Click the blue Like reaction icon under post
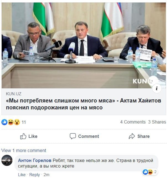The height and width of the screenshot is (180, 167). click(x=4, y=122)
